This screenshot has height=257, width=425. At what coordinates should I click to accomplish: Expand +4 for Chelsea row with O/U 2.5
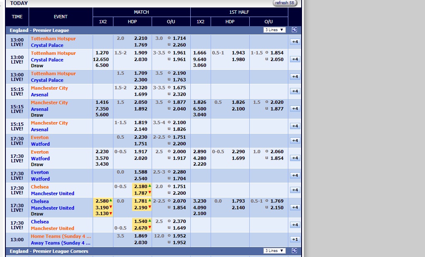coord(295,225)
